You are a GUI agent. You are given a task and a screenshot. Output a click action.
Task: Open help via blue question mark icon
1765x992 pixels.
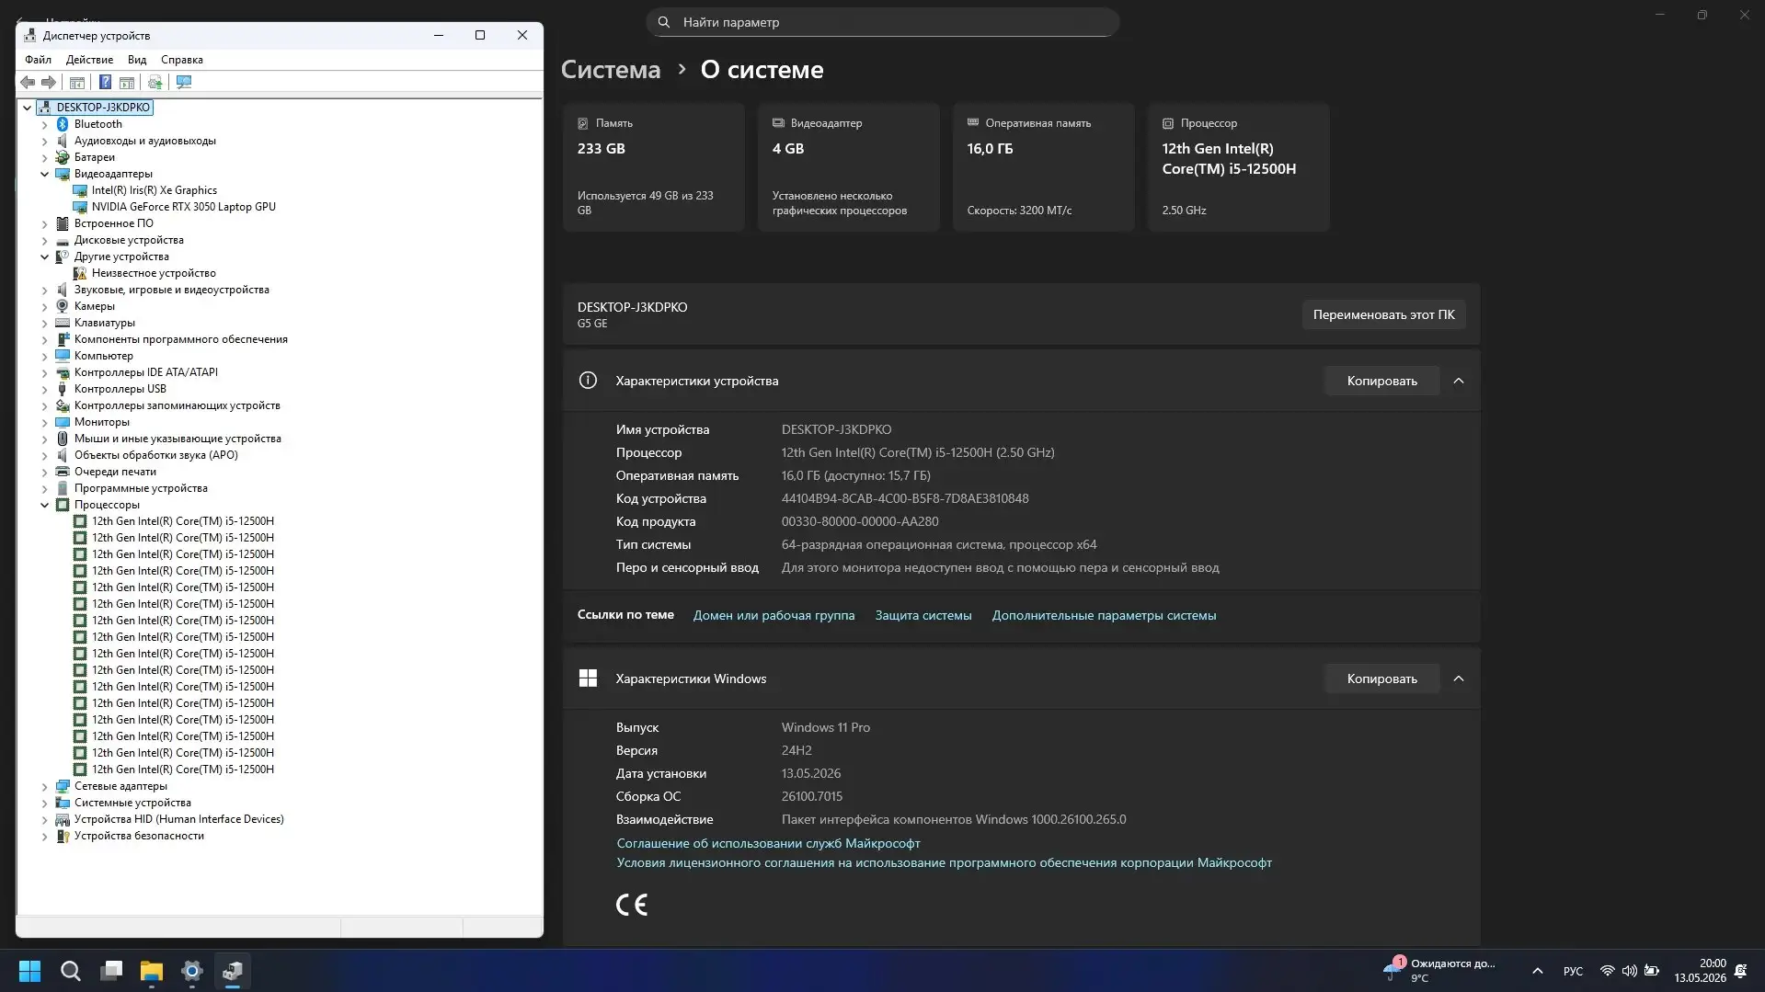click(105, 83)
